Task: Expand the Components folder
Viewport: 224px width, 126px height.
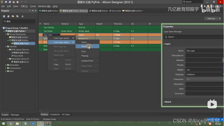Action: click(x=6, y=68)
